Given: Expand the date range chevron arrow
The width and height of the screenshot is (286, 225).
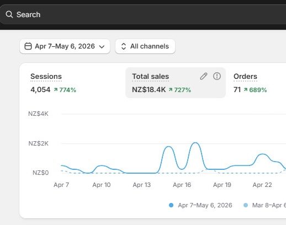Looking at the screenshot, I should 102,47.
